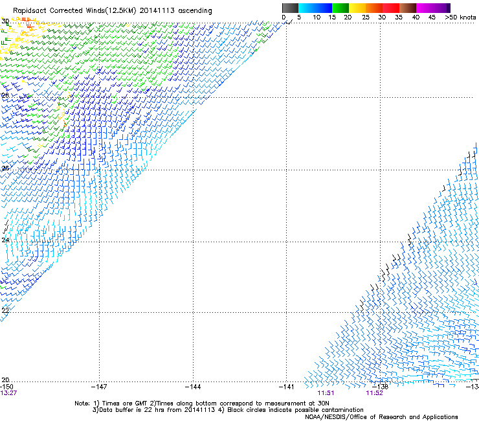Click the title 'Rapidscat Corrected Winds(12.5KM)'
The width and height of the screenshot is (479, 421).
point(74,11)
